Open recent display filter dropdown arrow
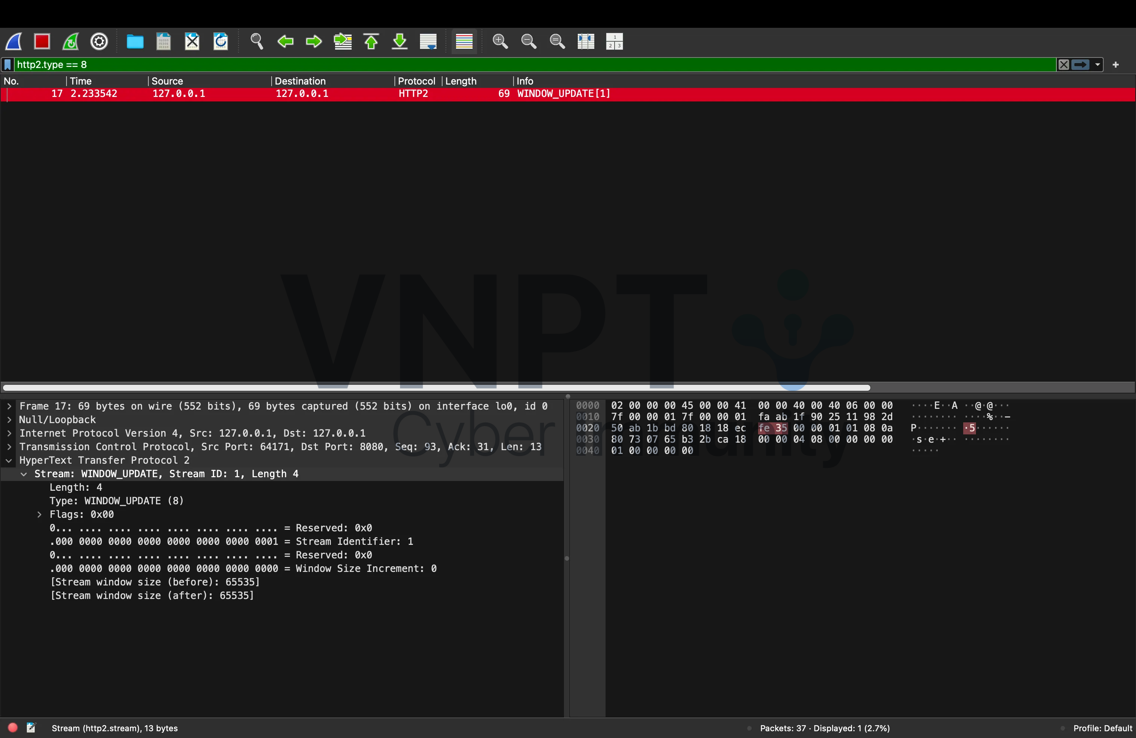The height and width of the screenshot is (738, 1136). coord(1097,65)
